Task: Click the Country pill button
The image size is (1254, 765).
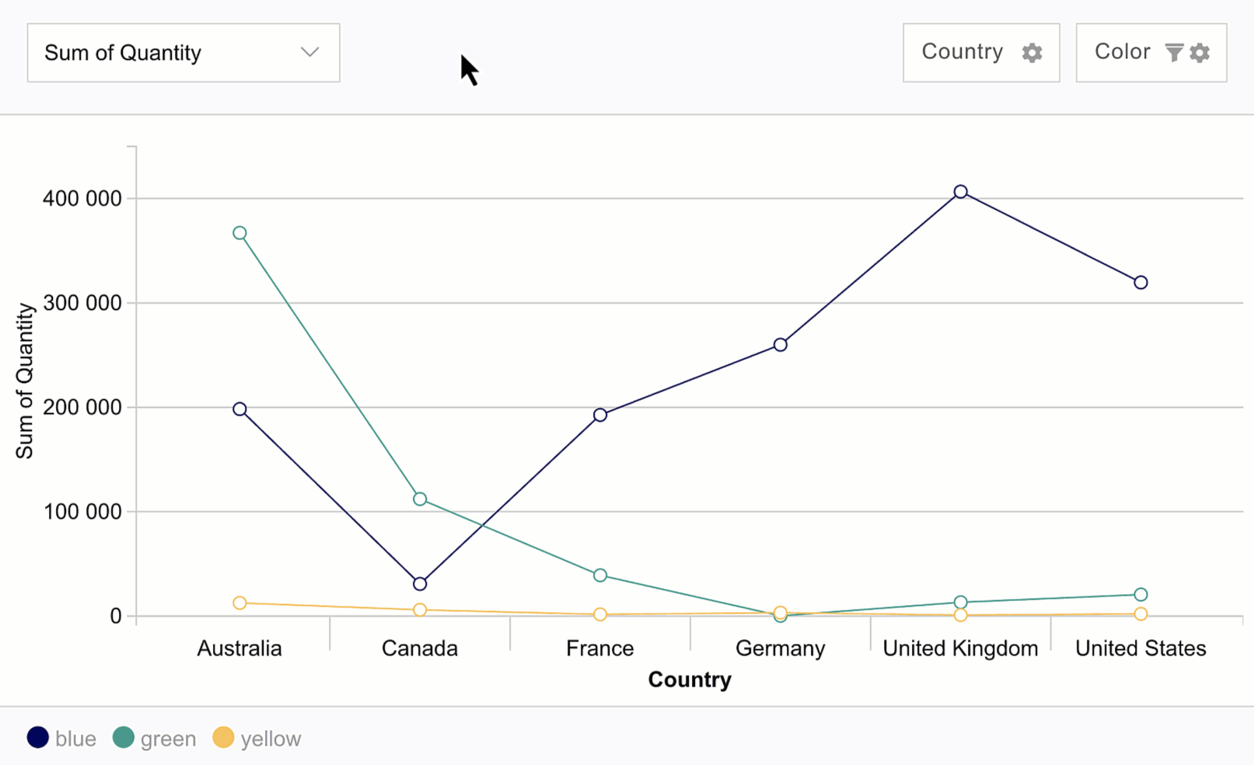Action: [x=981, y=52]
